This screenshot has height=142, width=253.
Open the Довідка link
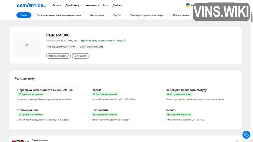pos(117,5)
